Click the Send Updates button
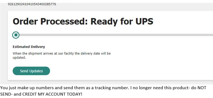This screenshot has height=98, width=213. pos(31,71)
